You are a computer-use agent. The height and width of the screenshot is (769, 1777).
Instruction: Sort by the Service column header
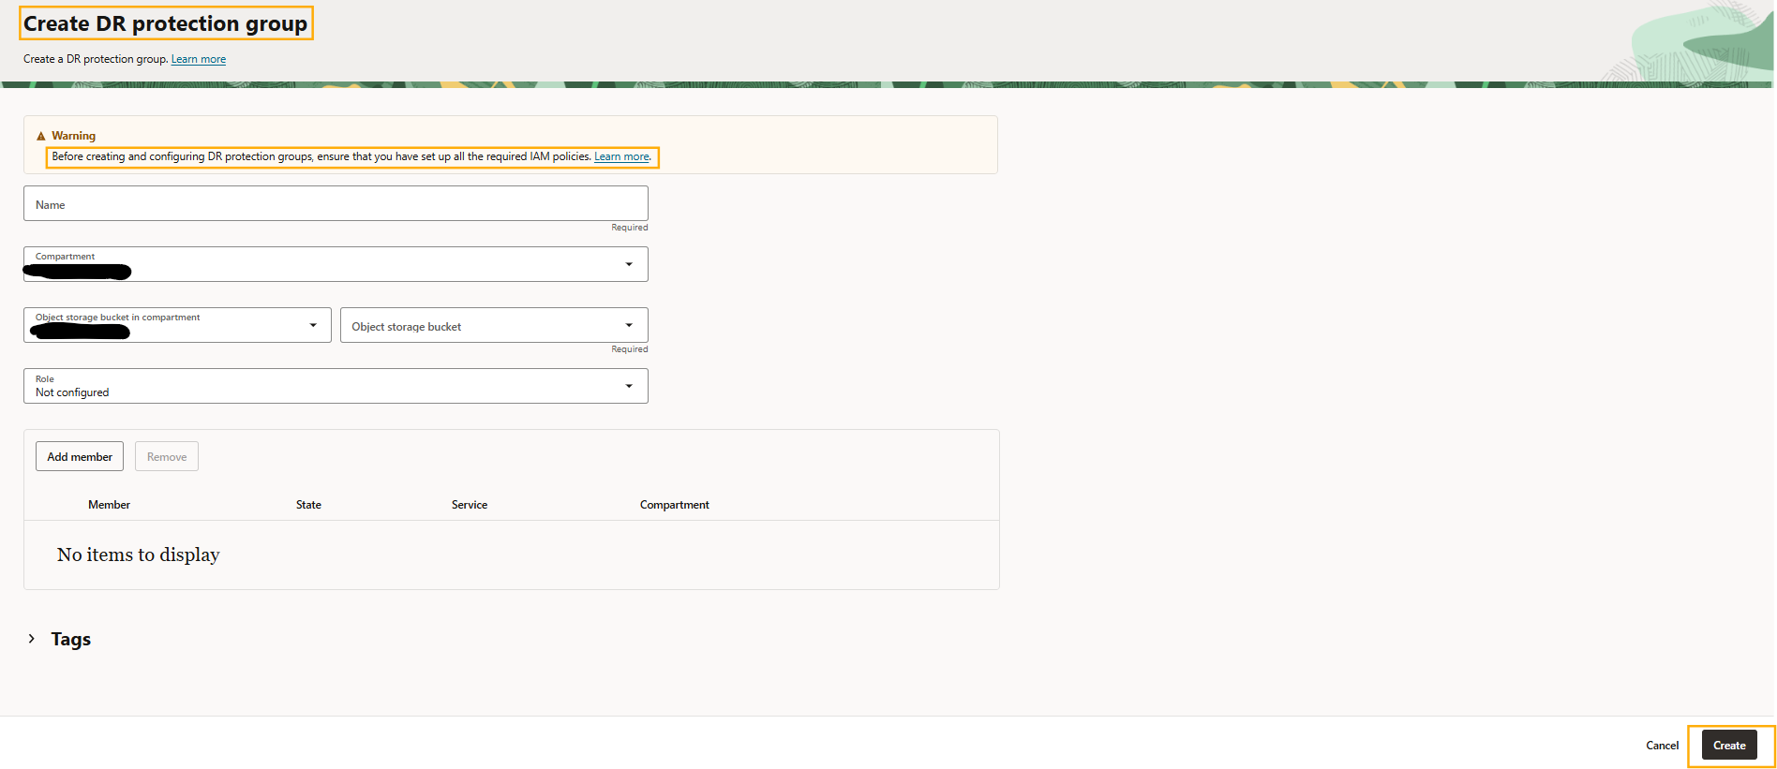(470, 505)
